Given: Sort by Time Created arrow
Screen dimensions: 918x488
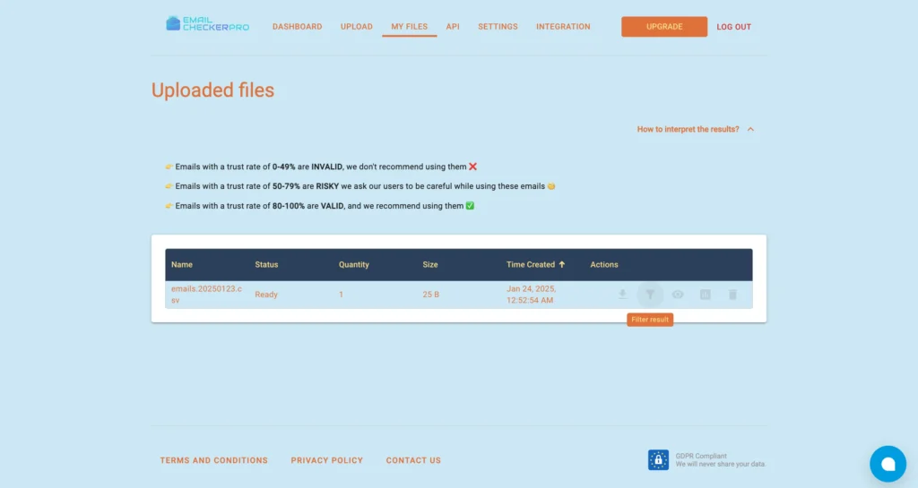Looking at the screenshot, I should click(x=562, y=264).
